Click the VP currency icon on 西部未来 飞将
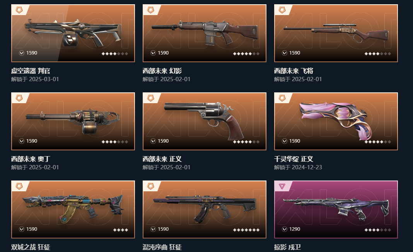The height and width of the screenshot is (252, 413). point(285,53)
